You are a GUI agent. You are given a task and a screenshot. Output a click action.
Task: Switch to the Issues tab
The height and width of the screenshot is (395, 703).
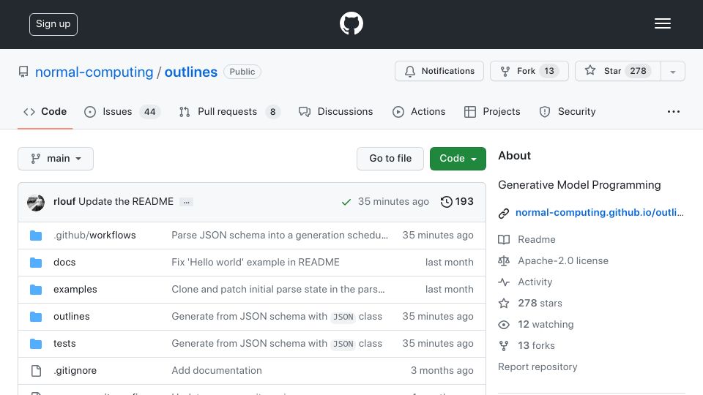pos(121,111)
